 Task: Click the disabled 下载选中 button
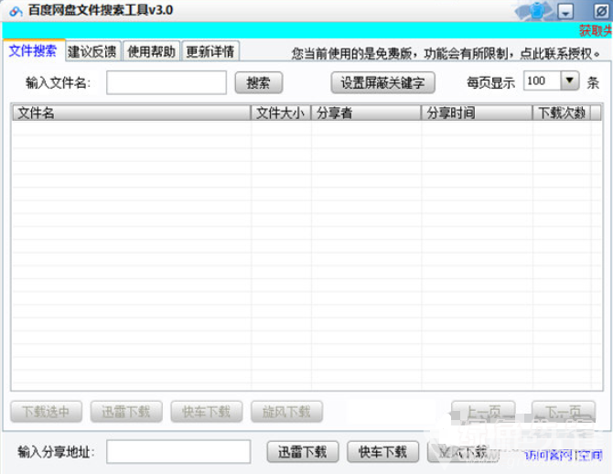point(46,412)
